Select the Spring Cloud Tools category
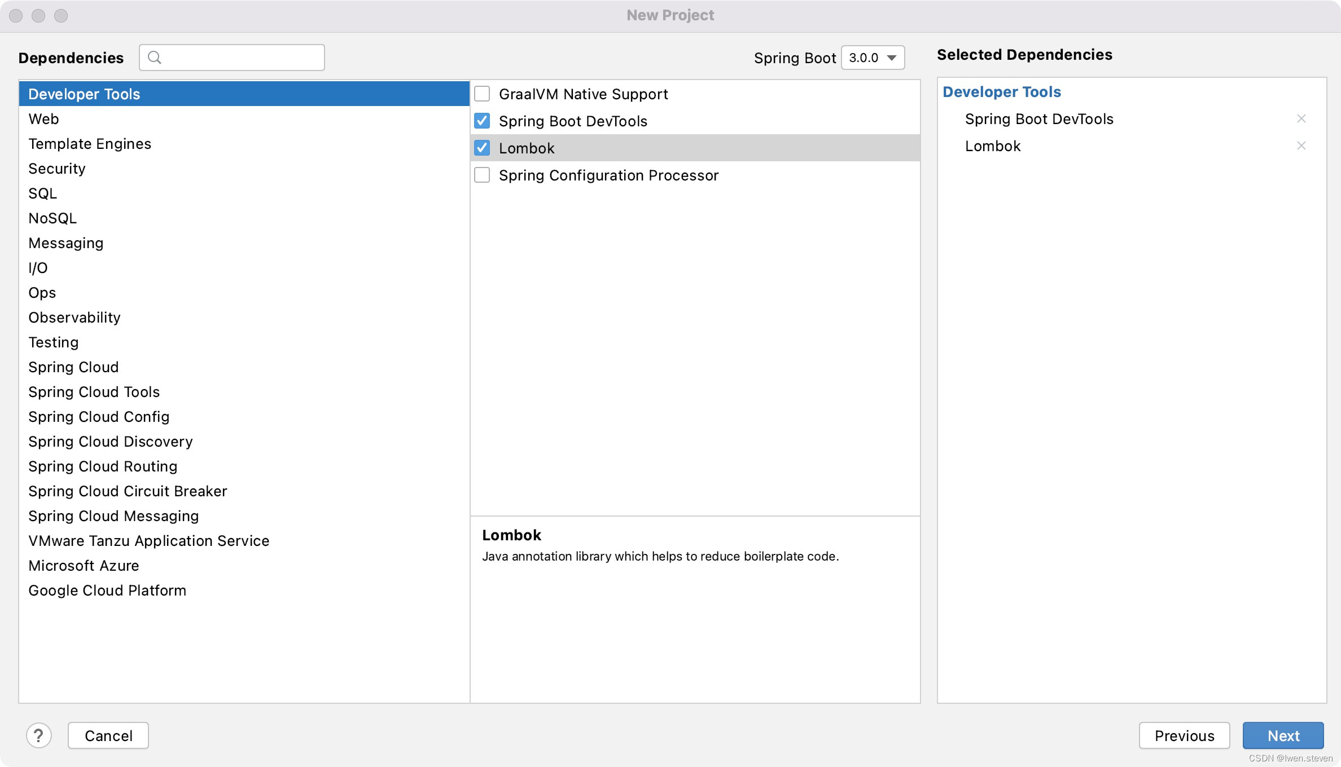This screenshot has width=1341, height=767. coord(244,391)
